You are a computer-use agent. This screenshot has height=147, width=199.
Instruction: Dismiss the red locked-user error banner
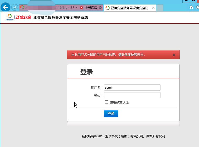pos(174,55)
